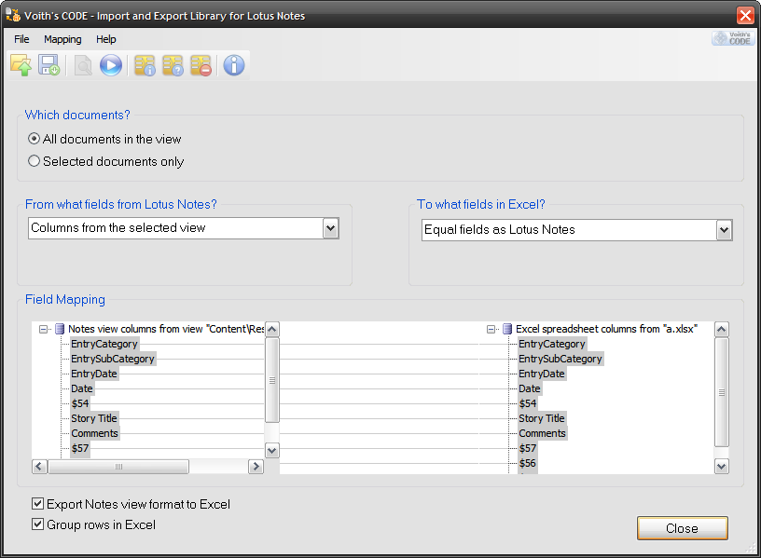Collapse the Excel spreadsheet columns tree node
The width and height of the screenshot is (761, 558).
491,329
